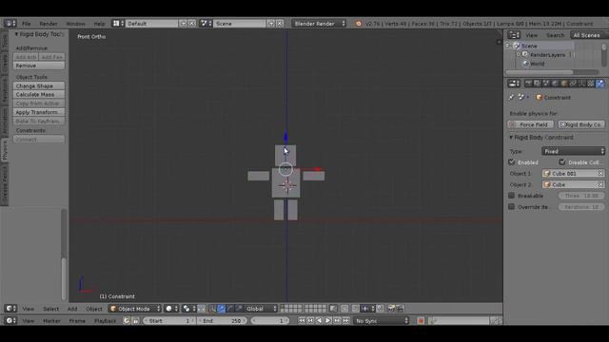Click play animation button in timeline
Screen dimensions: 609x342
point(328,321)
